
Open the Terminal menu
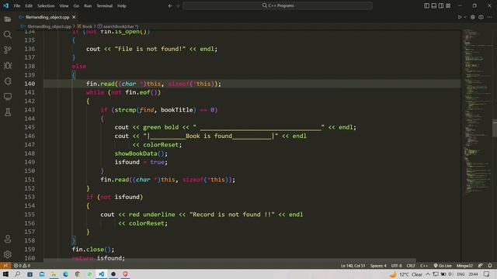click(105, 5)
